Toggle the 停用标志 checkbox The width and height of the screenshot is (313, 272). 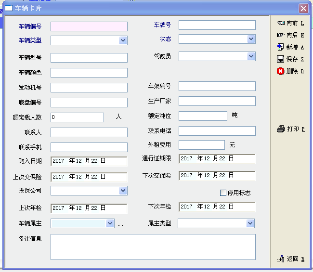223,193
